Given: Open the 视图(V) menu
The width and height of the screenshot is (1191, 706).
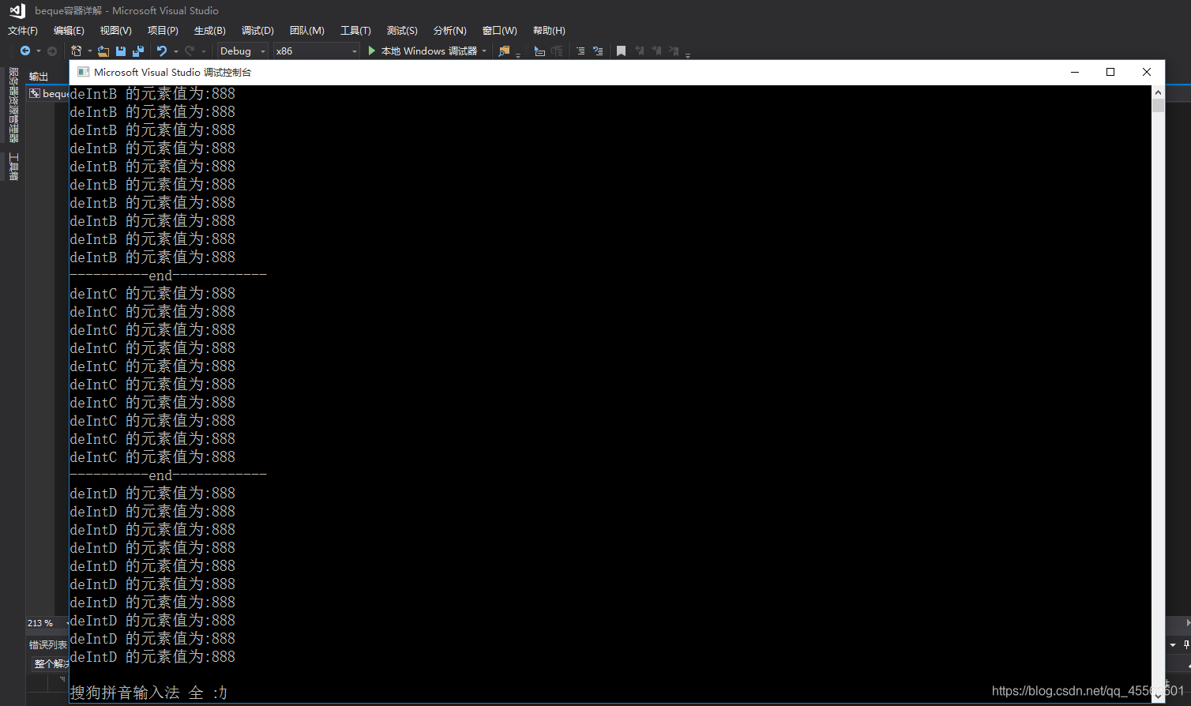Looking at the screenshot, I should pyautogui.click(x=115, y=31).
